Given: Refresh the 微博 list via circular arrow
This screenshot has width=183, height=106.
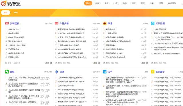Looking at the screenshot, I should [104, 63].
